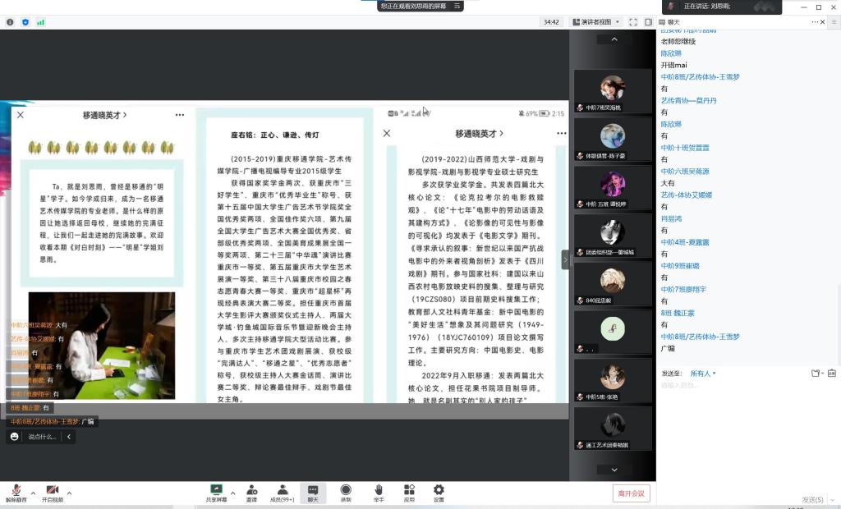841x509 pixels.
Task: Collapse the participant gallery side arrow
Action: pyautogui.click(x=565, y=260)
